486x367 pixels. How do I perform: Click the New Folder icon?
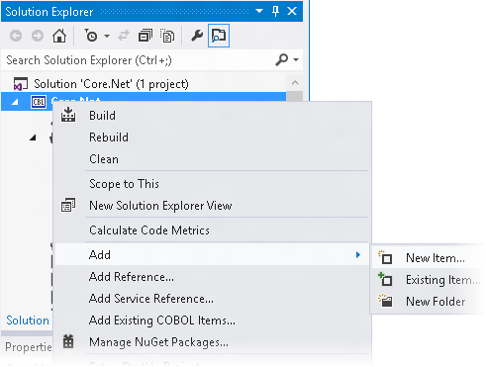click(x=385, y=301)
